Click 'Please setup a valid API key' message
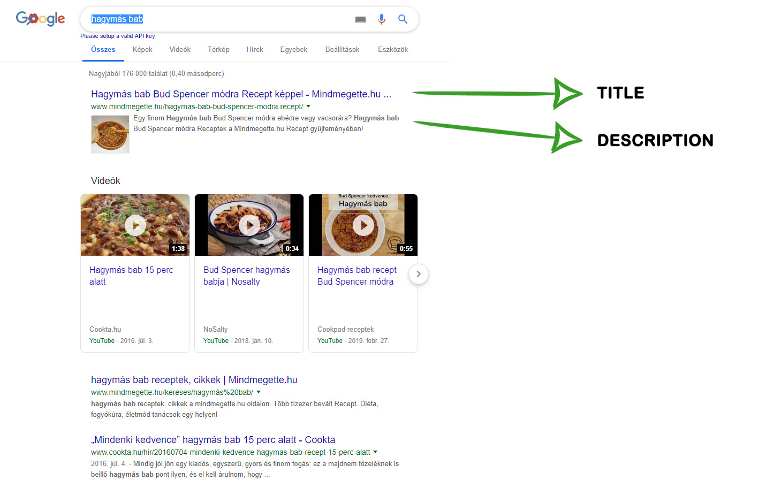This screenshot has width=766, height=488. [x=118, y=36]
